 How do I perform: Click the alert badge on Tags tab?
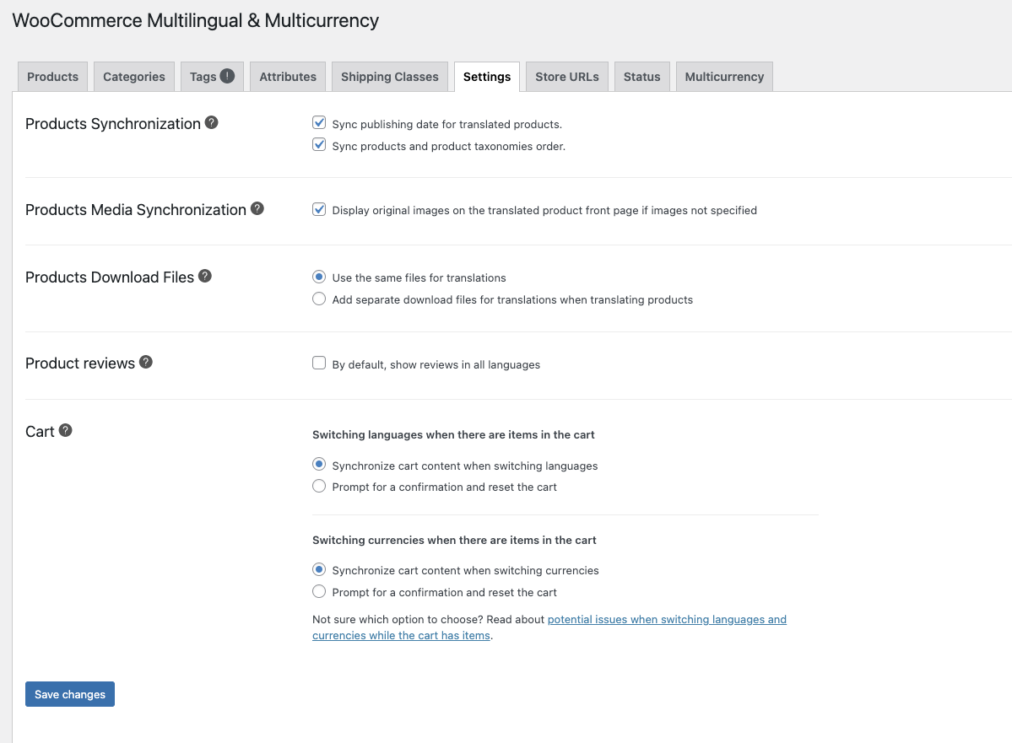[227, 76]
